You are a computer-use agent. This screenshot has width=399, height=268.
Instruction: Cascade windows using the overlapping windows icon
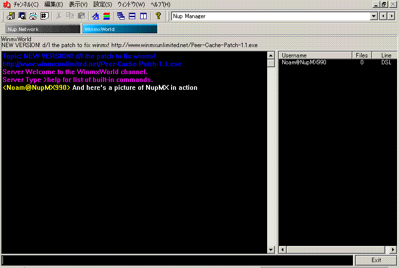pyautogui.click(x=121, y=16)
